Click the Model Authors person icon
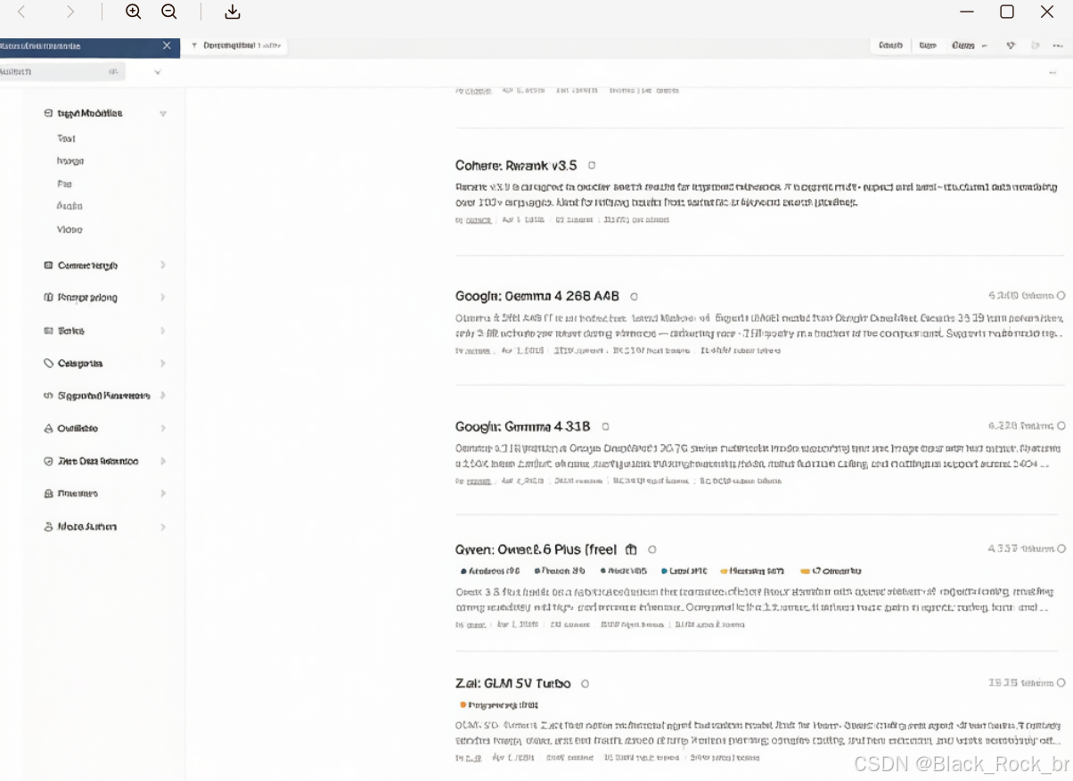 [x=49, y=527]
